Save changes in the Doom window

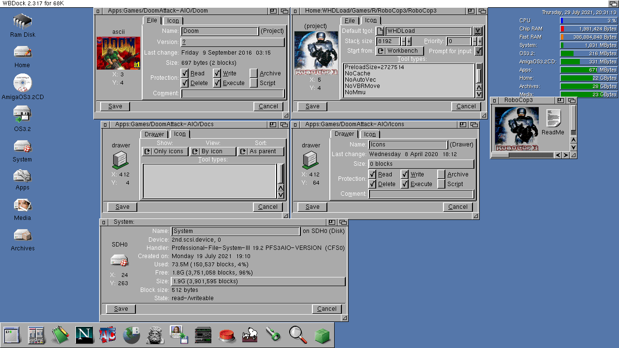click(x=115, y=106)
